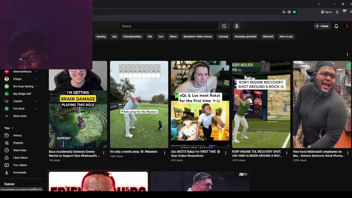Open Liked videos thumbs-up icon

7,158
